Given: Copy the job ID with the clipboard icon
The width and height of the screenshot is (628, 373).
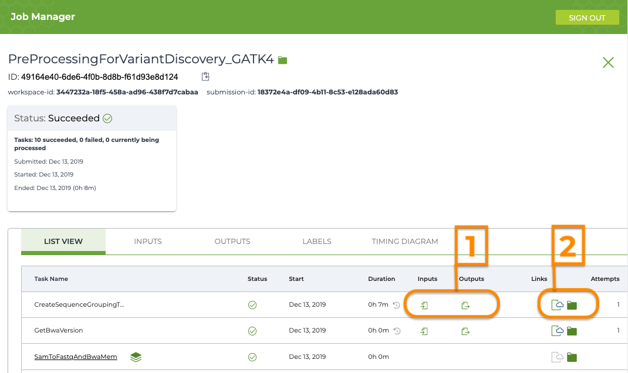Looking at the screenshot, I should [x=205, y=76].
